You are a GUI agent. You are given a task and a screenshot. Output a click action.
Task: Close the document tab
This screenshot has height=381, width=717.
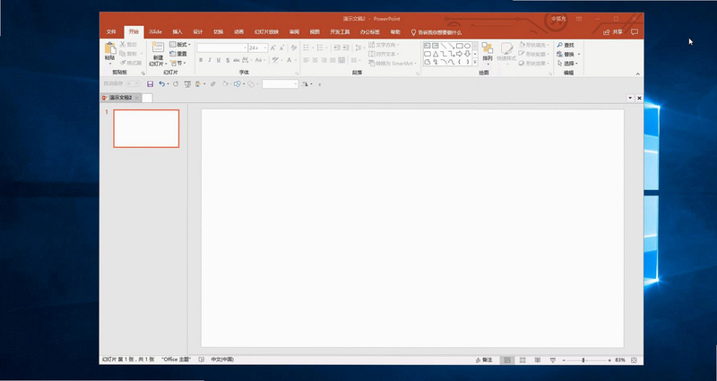(137, 98)
